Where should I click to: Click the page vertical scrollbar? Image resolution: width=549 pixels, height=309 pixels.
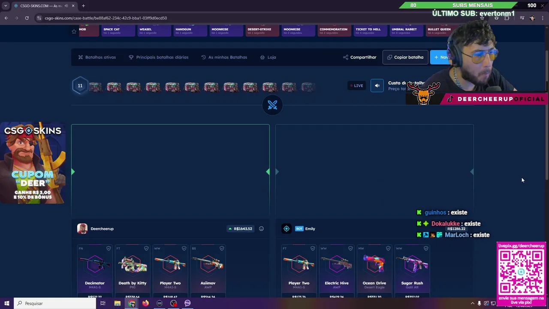[546, 115]
